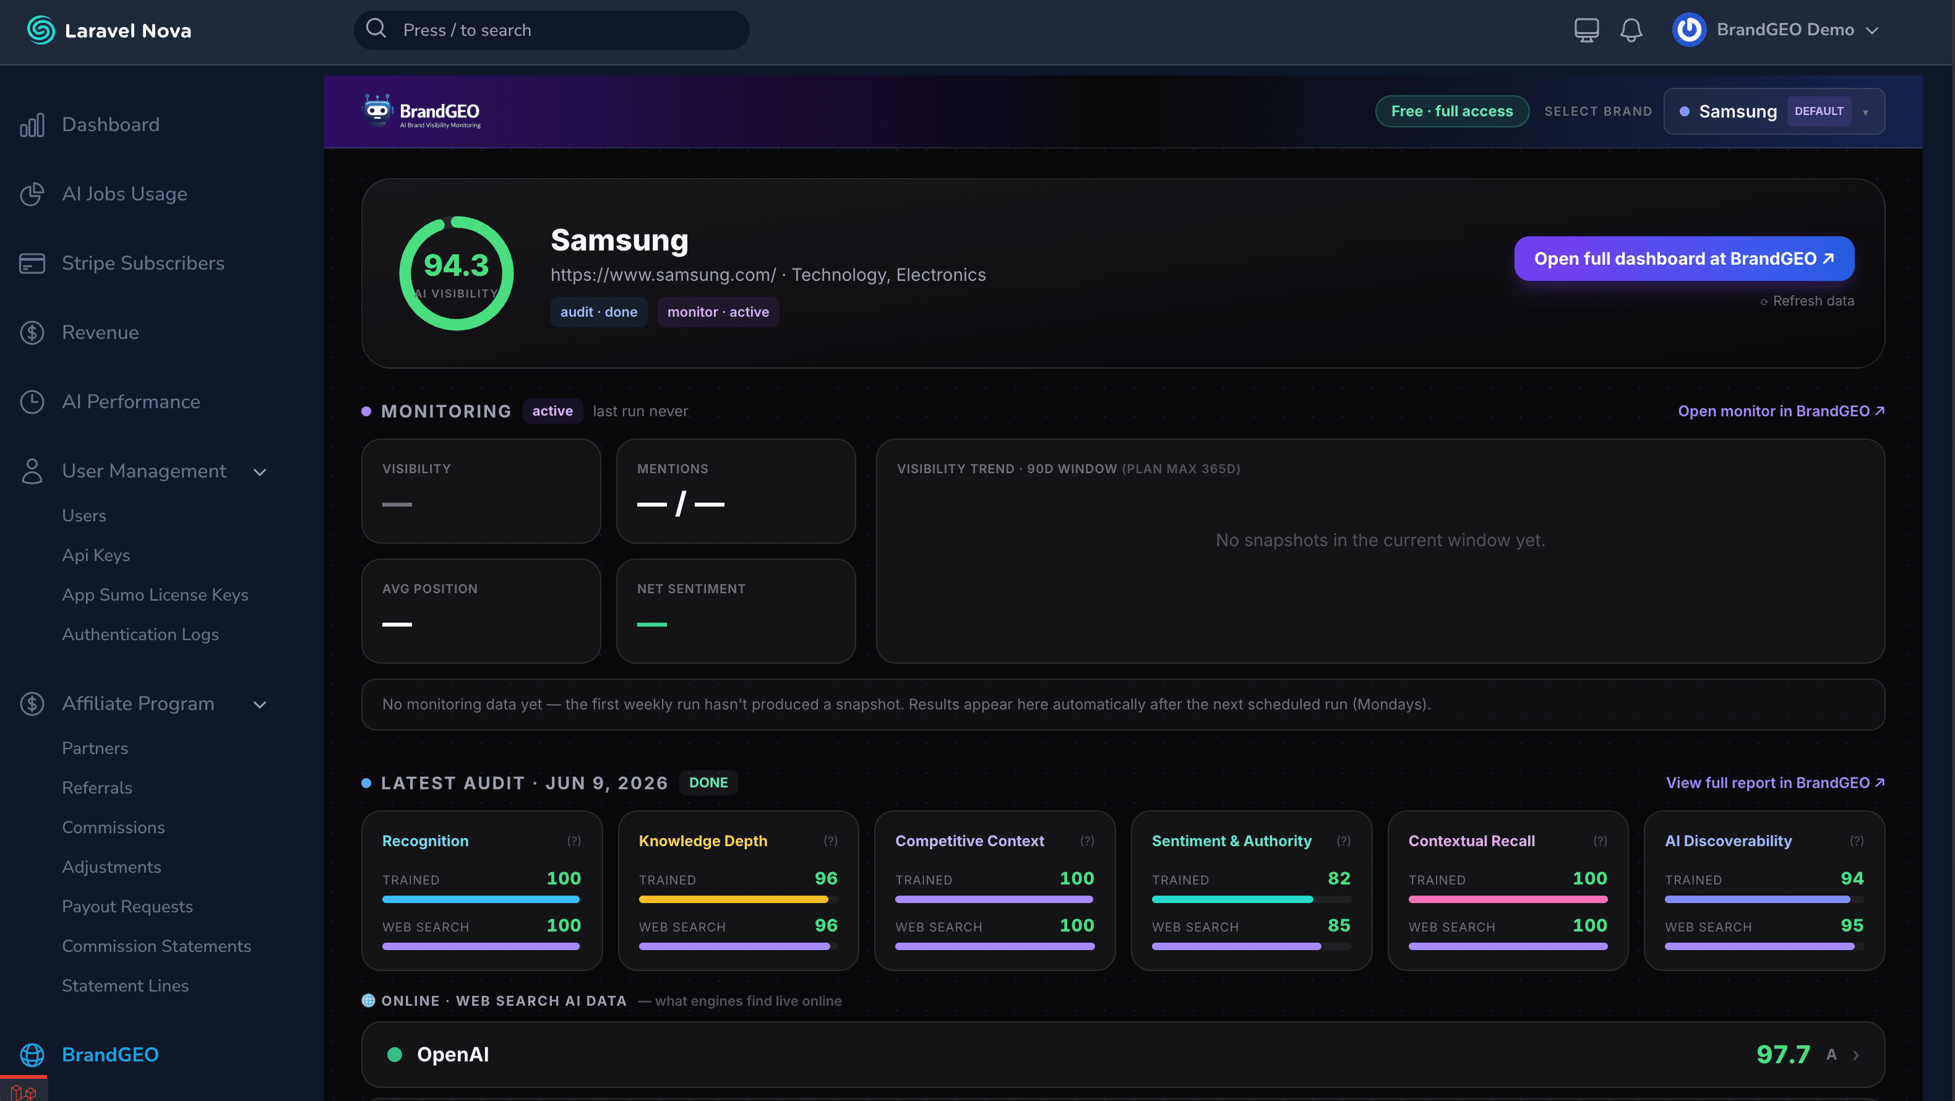Click the Sentiment & Authority help (?) icon
The width and height of the screenshot is (1955, 1101).
(1343, 841)
